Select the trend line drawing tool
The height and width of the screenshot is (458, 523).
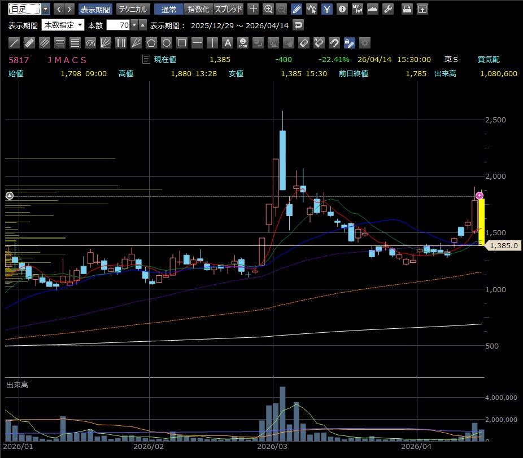(x=15, y=43)
